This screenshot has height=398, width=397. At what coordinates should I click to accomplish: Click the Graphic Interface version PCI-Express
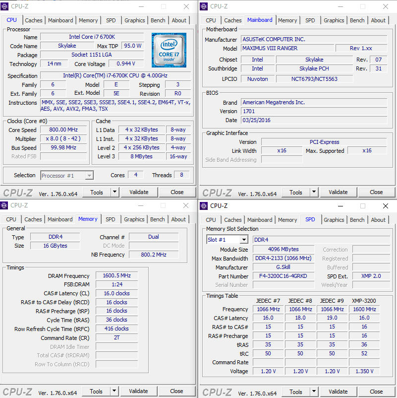coord(324,142)
